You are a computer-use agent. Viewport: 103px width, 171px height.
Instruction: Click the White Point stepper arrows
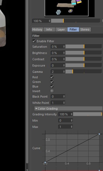coord(64,103)
